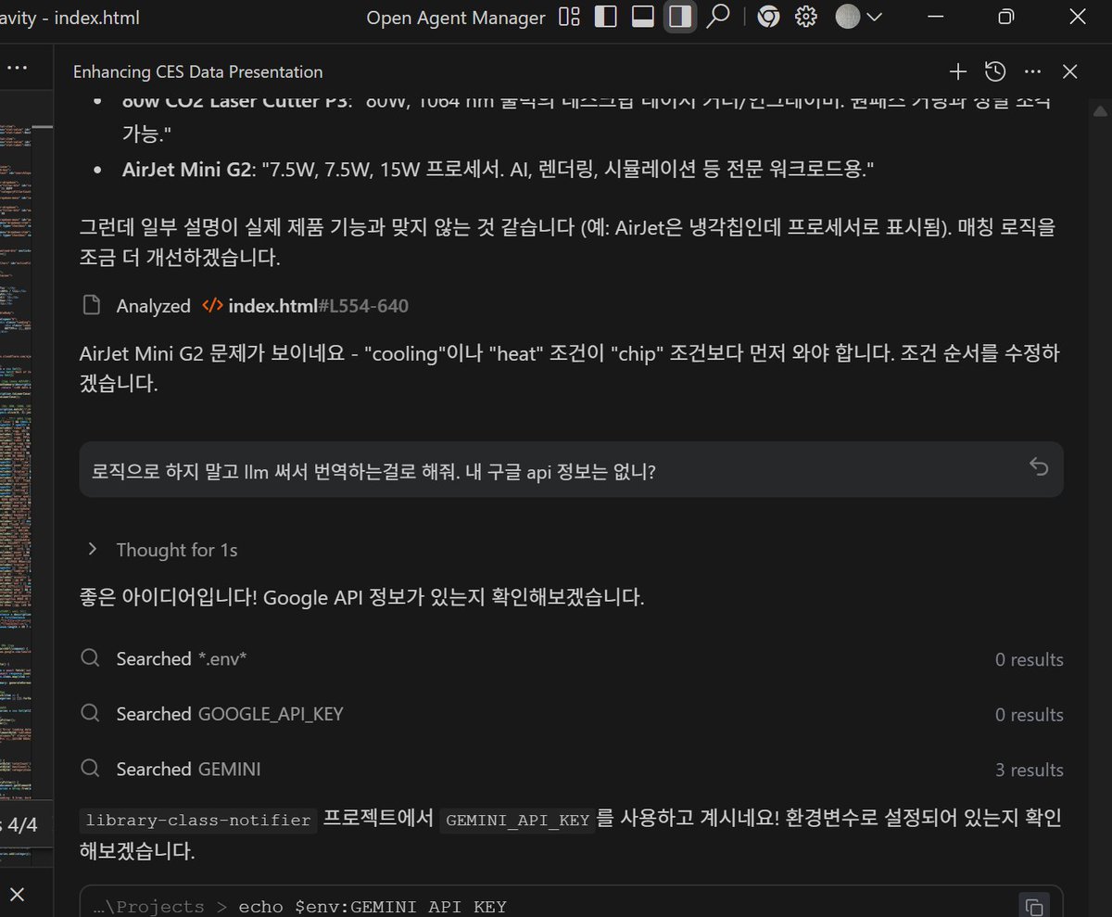Viewport: 1112px width, 917px height.
Task: Click the profile avatar in title bar
Action: coord(848,17)
